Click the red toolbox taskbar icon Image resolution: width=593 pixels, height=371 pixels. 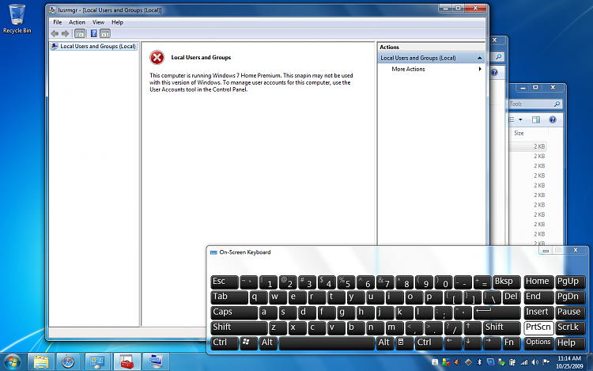pyautogui.click(x=127, y=362)
